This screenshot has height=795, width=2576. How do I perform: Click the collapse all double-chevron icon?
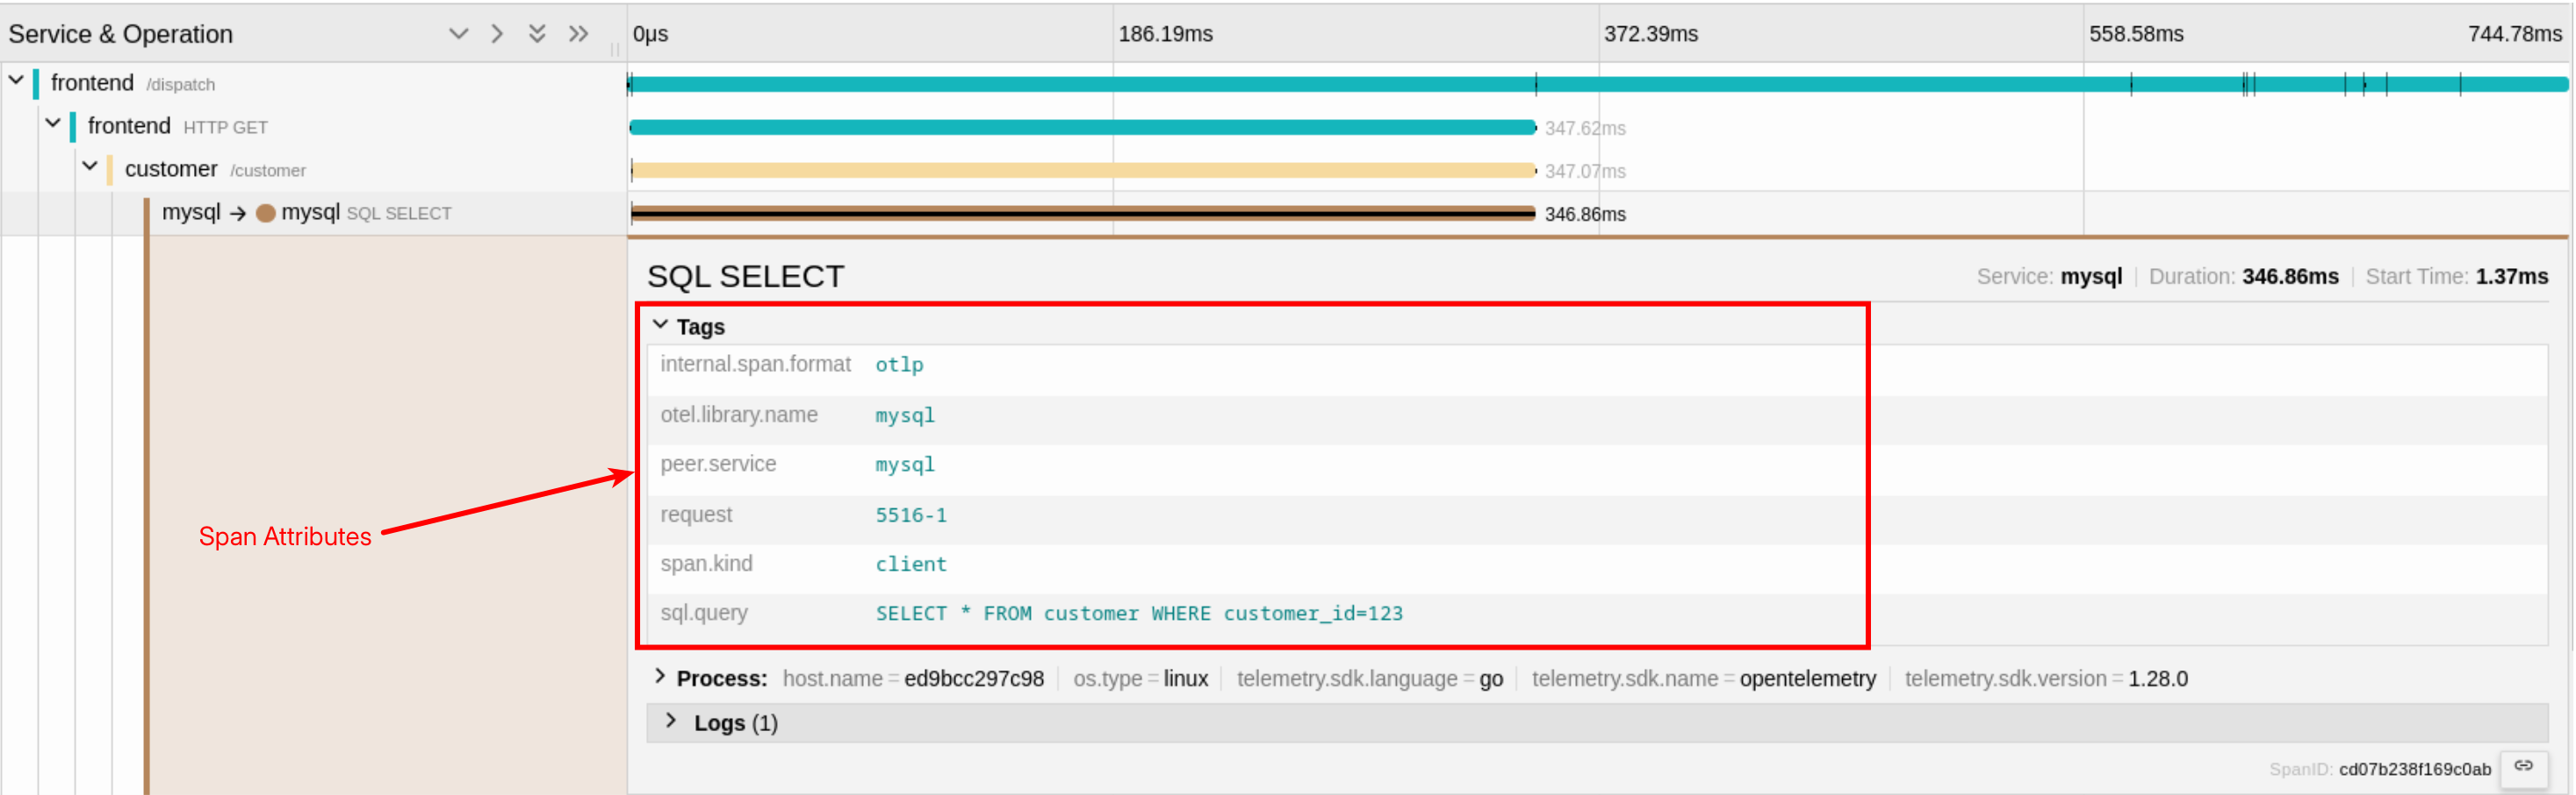click(x=578, y=34)
